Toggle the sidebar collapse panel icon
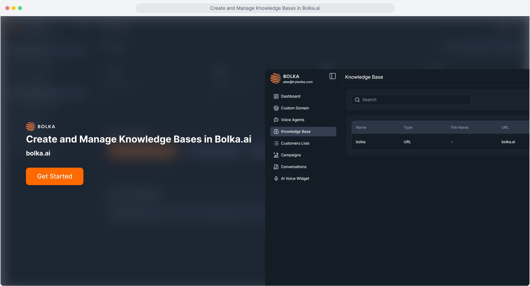 (x=333, y=76)
